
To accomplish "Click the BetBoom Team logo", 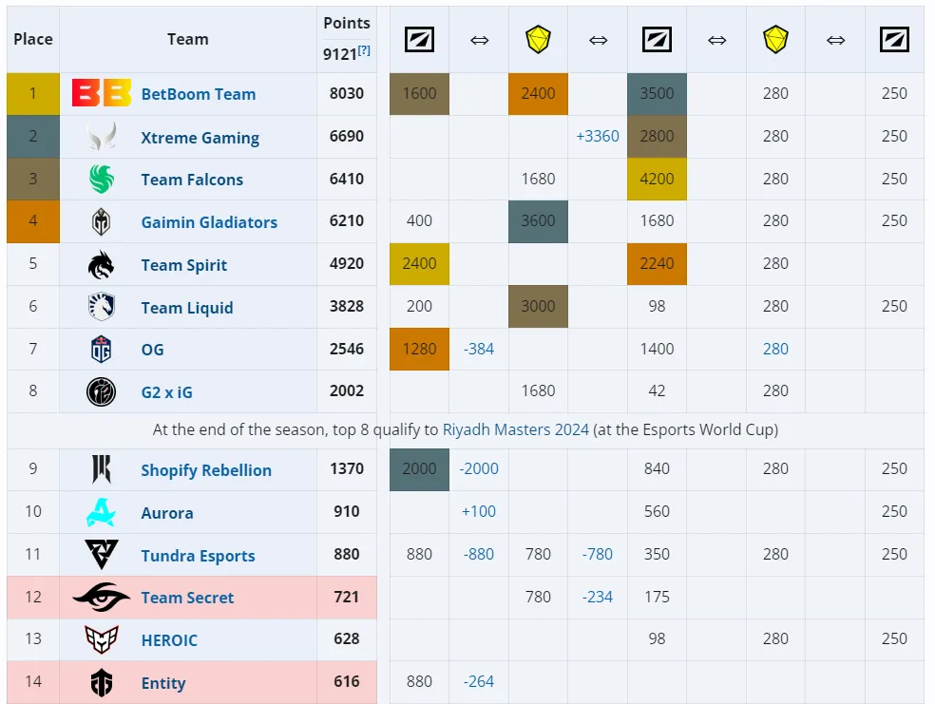I will (x=102, y=94).
